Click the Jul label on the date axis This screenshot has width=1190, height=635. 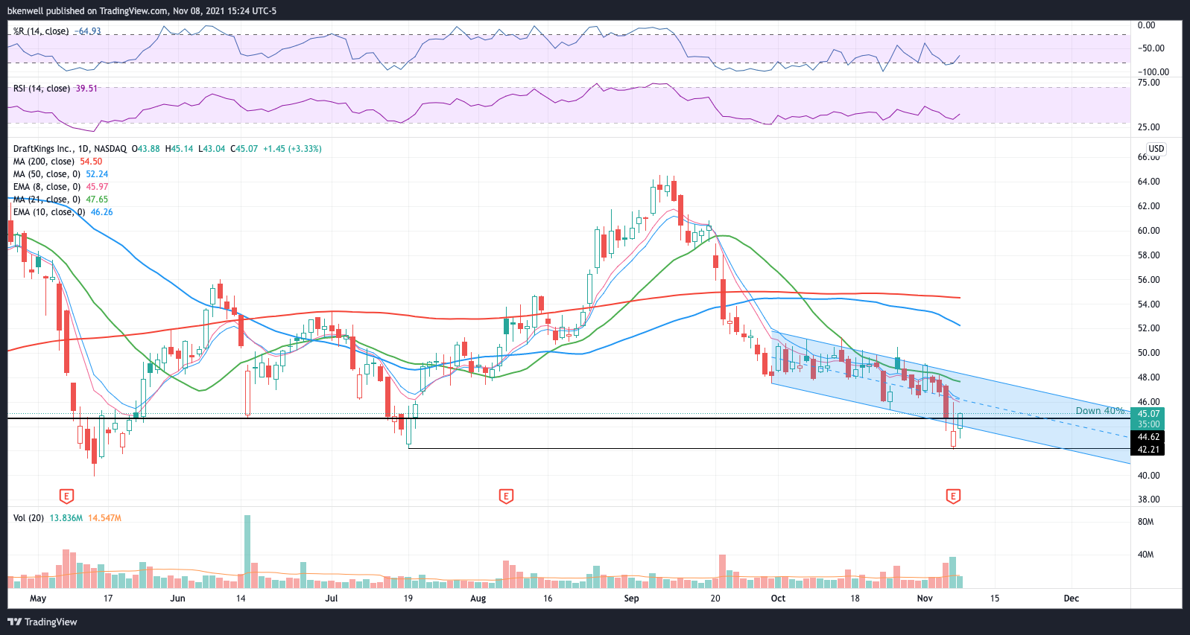(332, 599)
